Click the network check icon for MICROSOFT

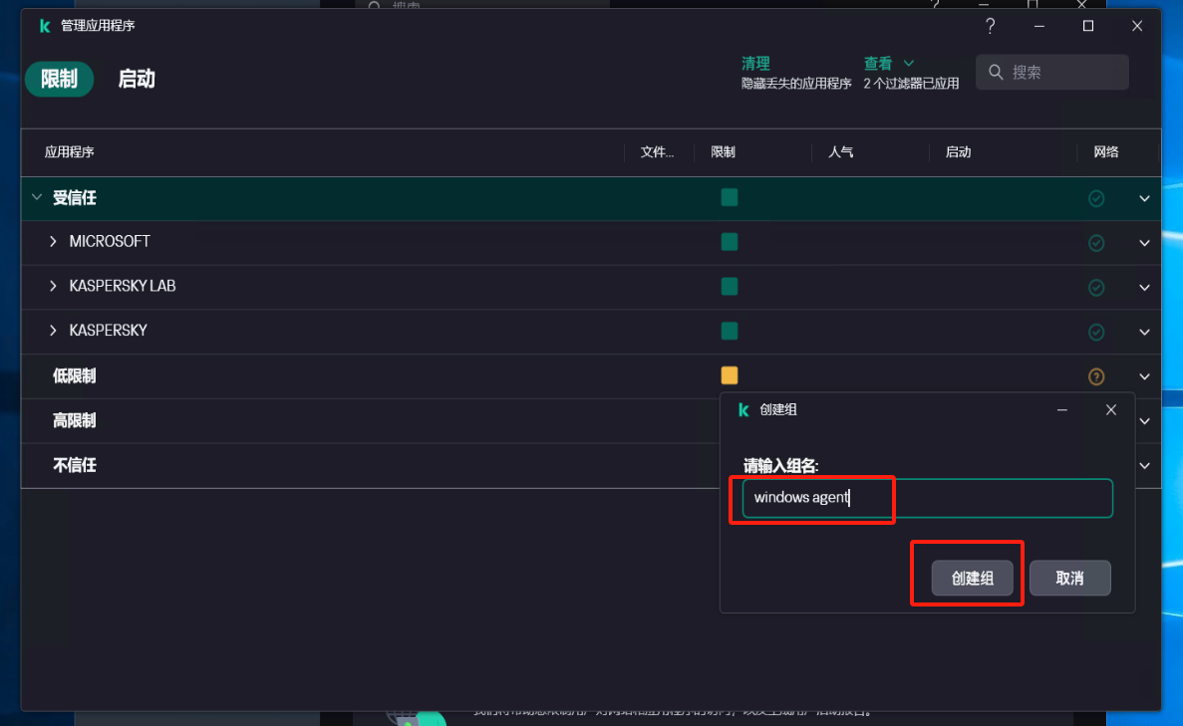tap(1096, 243)
